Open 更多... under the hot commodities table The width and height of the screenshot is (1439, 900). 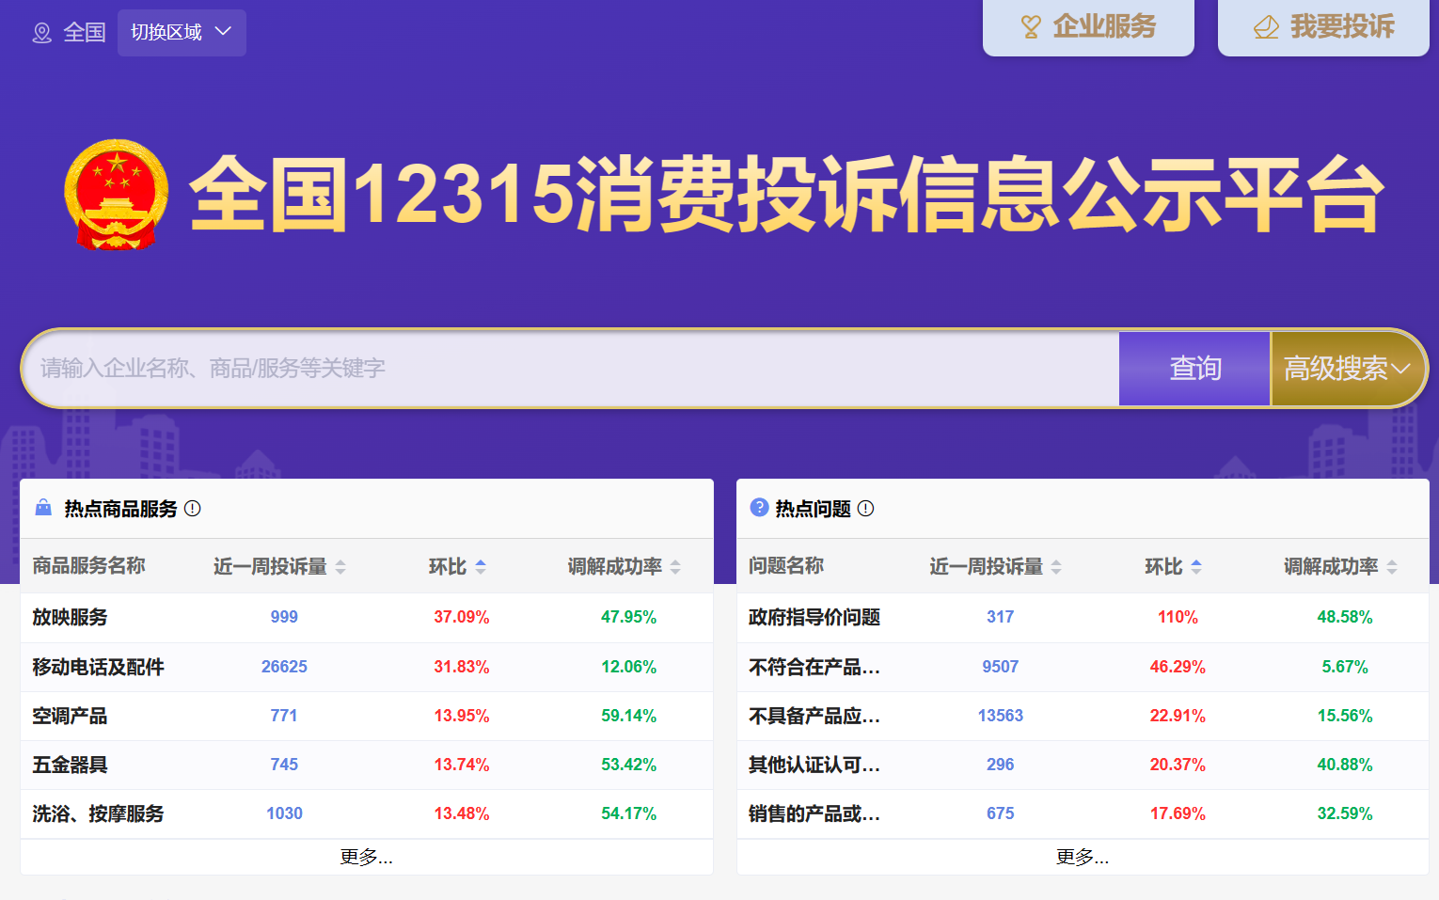coord(366,856)
